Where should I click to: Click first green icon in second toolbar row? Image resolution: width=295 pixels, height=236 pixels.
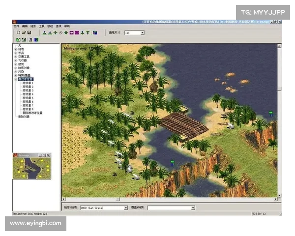tap(18, 40)
